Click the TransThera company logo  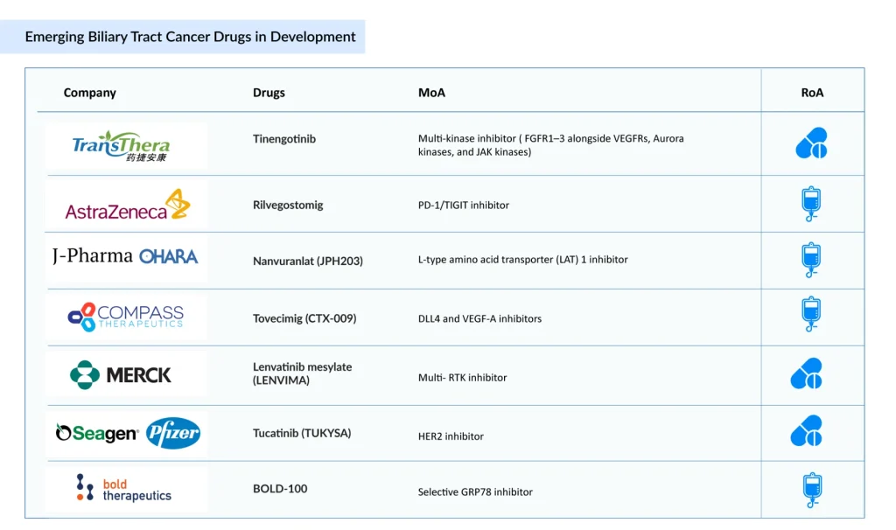[x=121, y=146]
